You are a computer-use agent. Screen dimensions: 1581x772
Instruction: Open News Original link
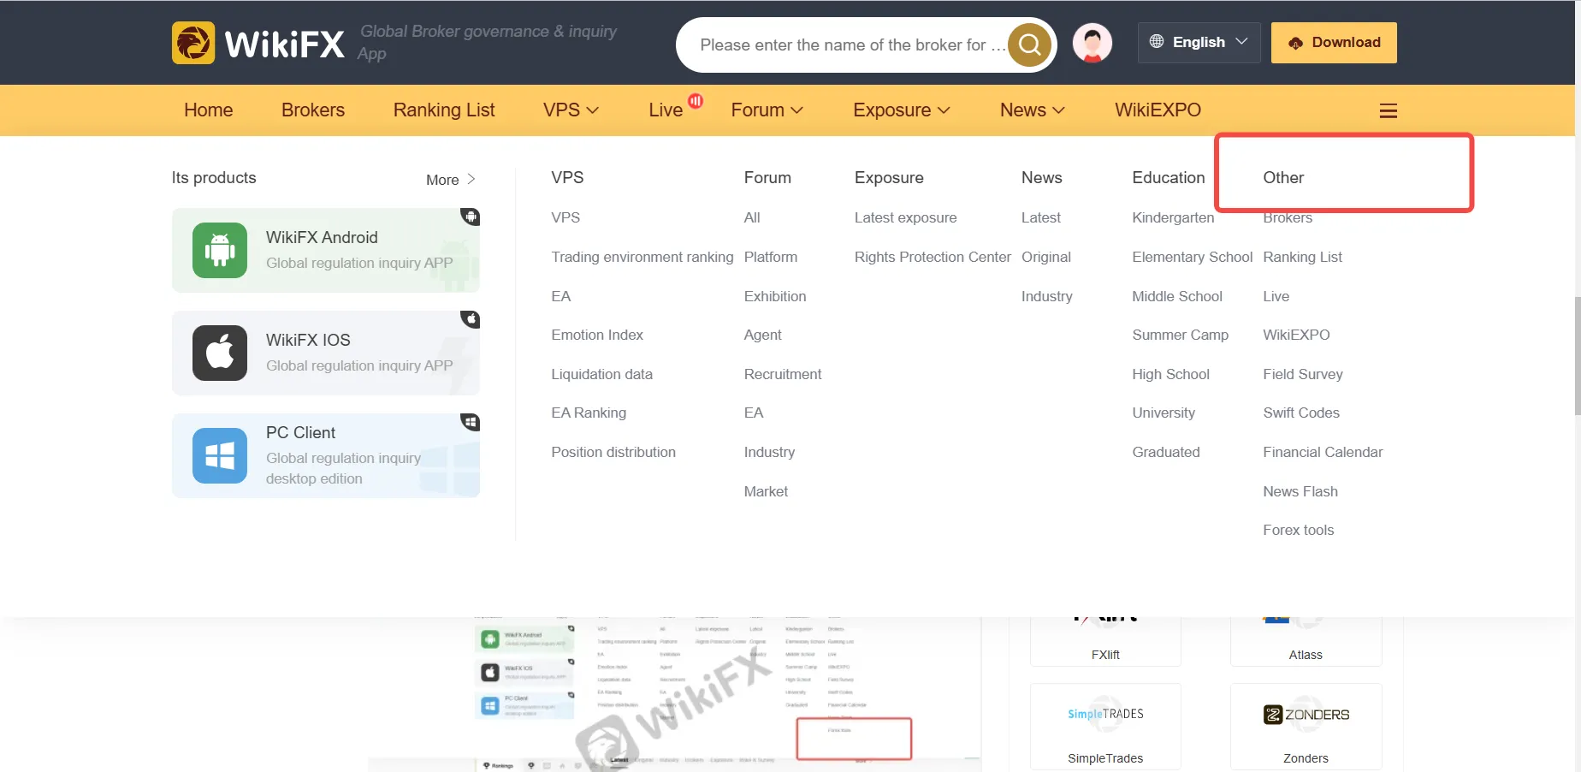[1046, 257]
